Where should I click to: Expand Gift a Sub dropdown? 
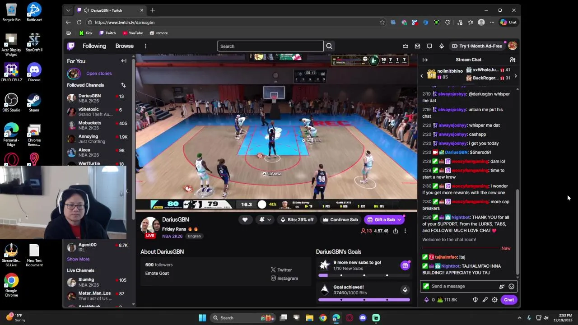pos(399,220)
